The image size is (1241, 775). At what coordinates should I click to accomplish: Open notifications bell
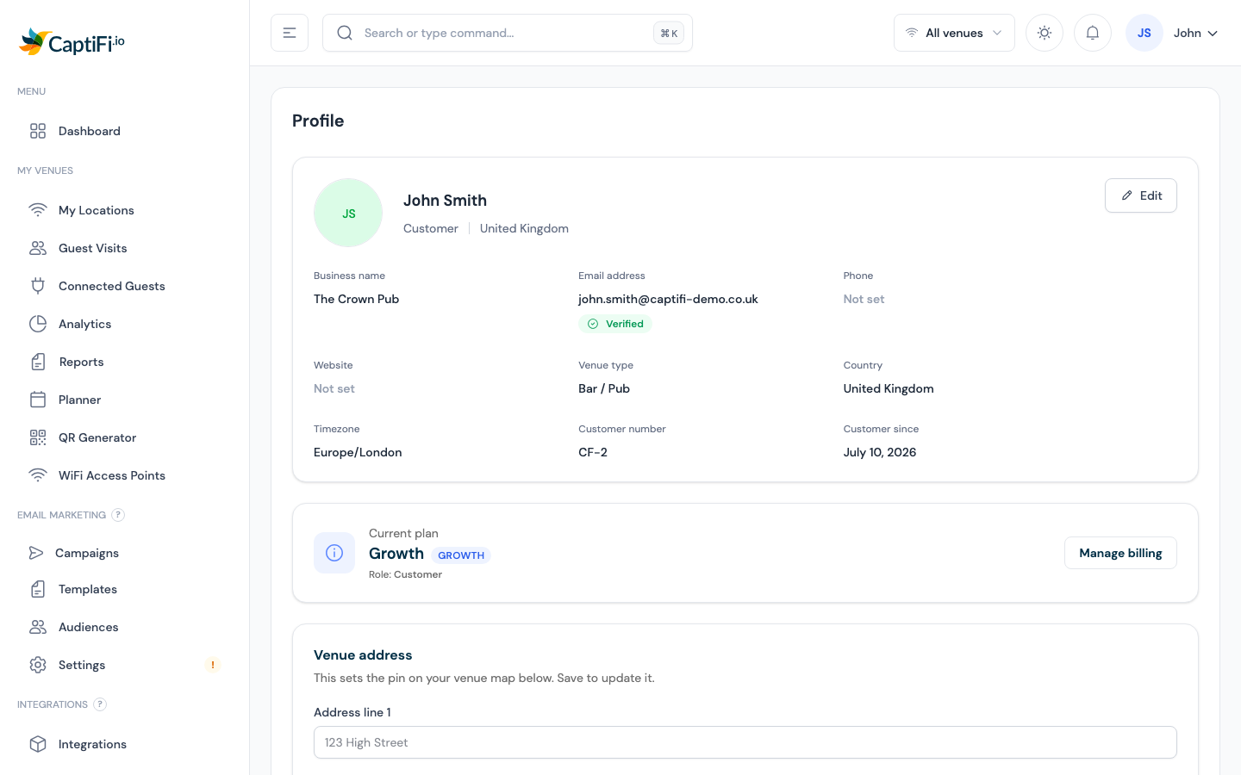(1093, 33)
